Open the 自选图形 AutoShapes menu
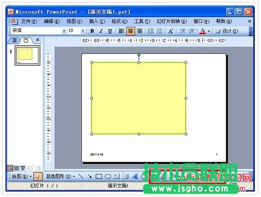The height and width of the screenshot is (197, 261). [60, 176]
